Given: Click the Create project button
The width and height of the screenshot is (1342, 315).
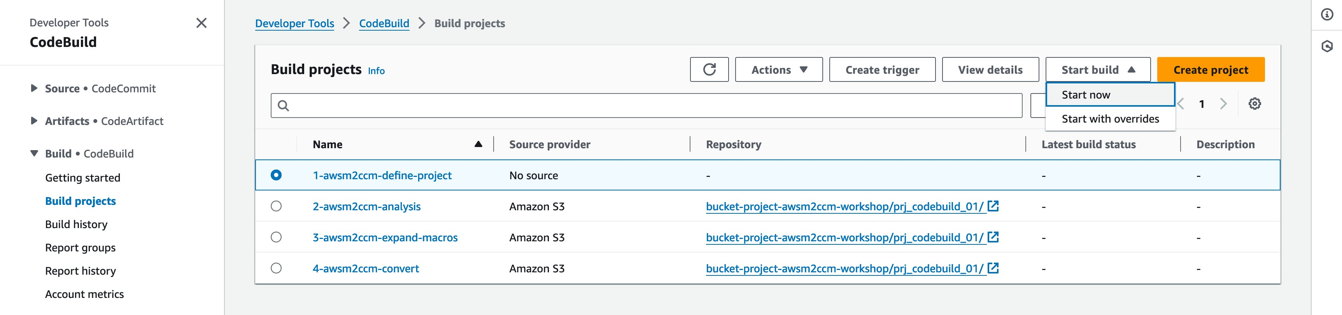Looking at the screenshot, I should pos(1211,70).
